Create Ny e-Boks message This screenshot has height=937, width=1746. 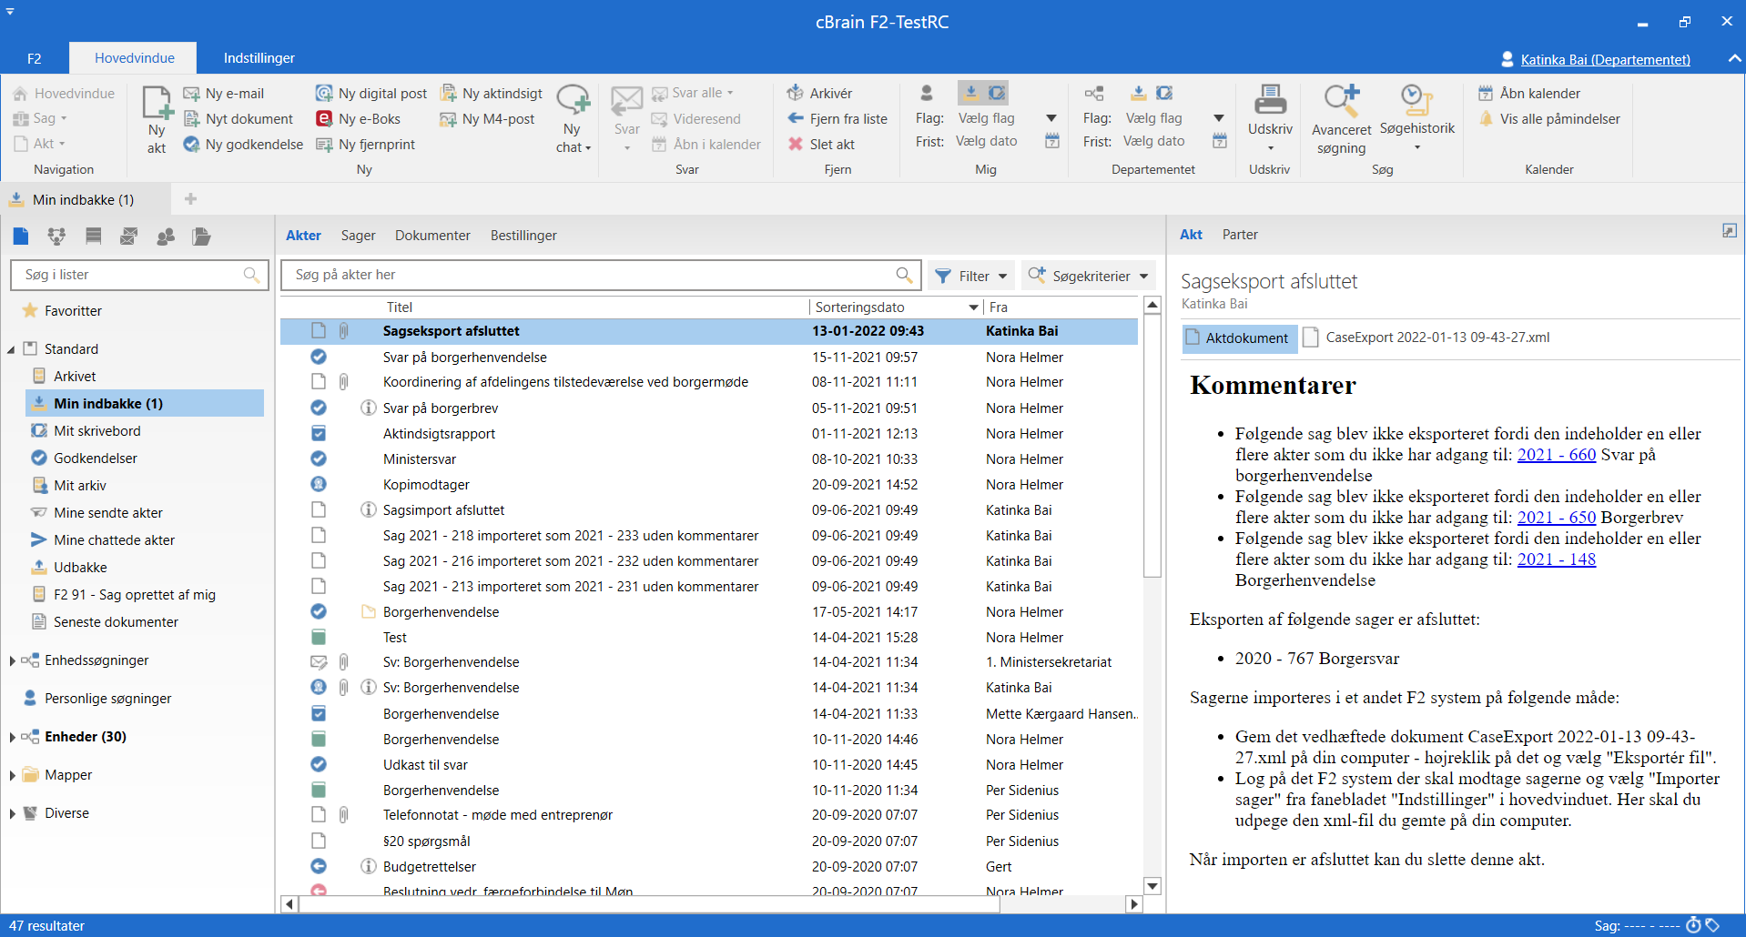click(x=359, y=119)
